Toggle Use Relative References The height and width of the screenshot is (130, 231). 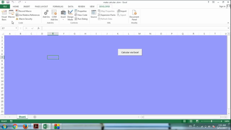point(28,15)
